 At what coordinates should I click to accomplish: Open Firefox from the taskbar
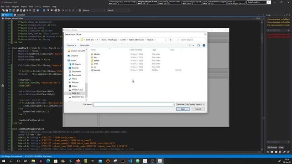click(x=78, y=161)
